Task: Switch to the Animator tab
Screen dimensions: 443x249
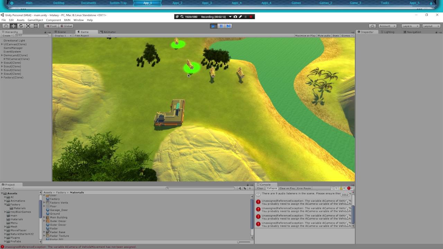Action: click(108, 32)
